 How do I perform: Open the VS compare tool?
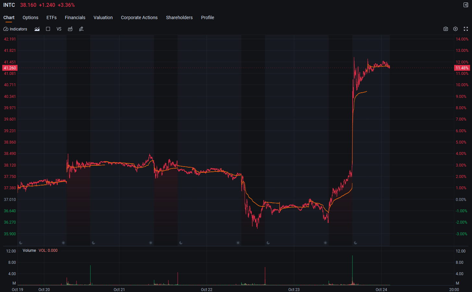tap(59, 29)
